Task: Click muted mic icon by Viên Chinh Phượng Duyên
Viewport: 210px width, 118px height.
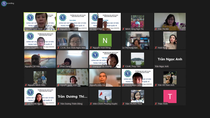Action: 91,104
